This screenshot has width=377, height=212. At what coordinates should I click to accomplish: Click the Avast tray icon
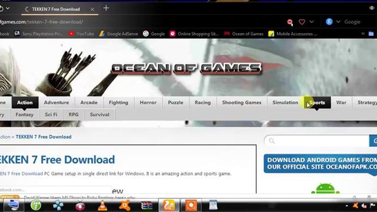tap(355, 206)
